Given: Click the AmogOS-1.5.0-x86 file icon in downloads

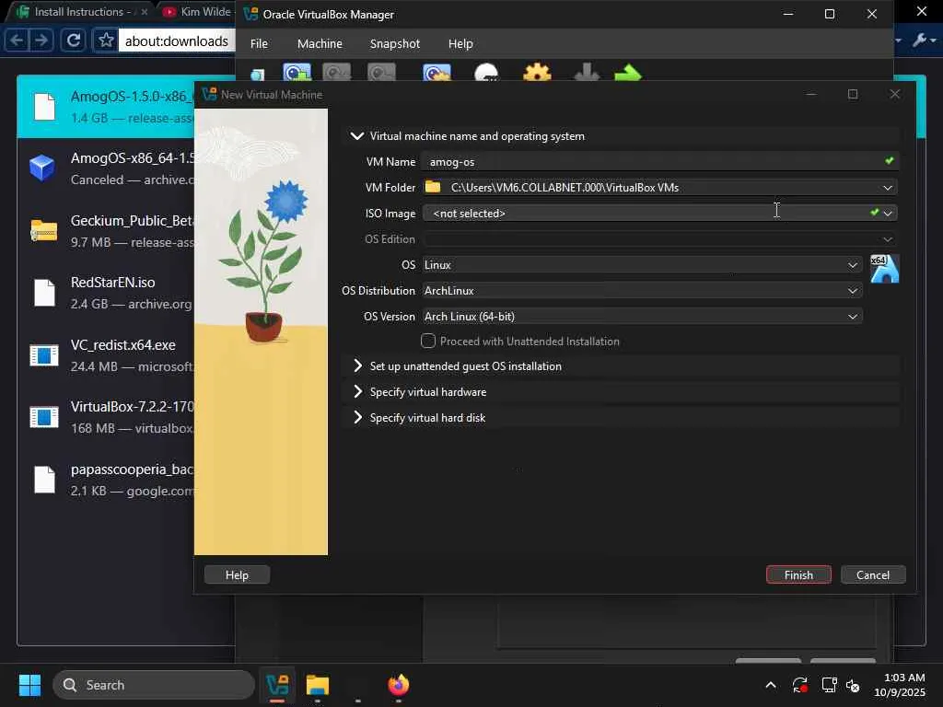Looking at the screenshot, I should click(44, 107).
